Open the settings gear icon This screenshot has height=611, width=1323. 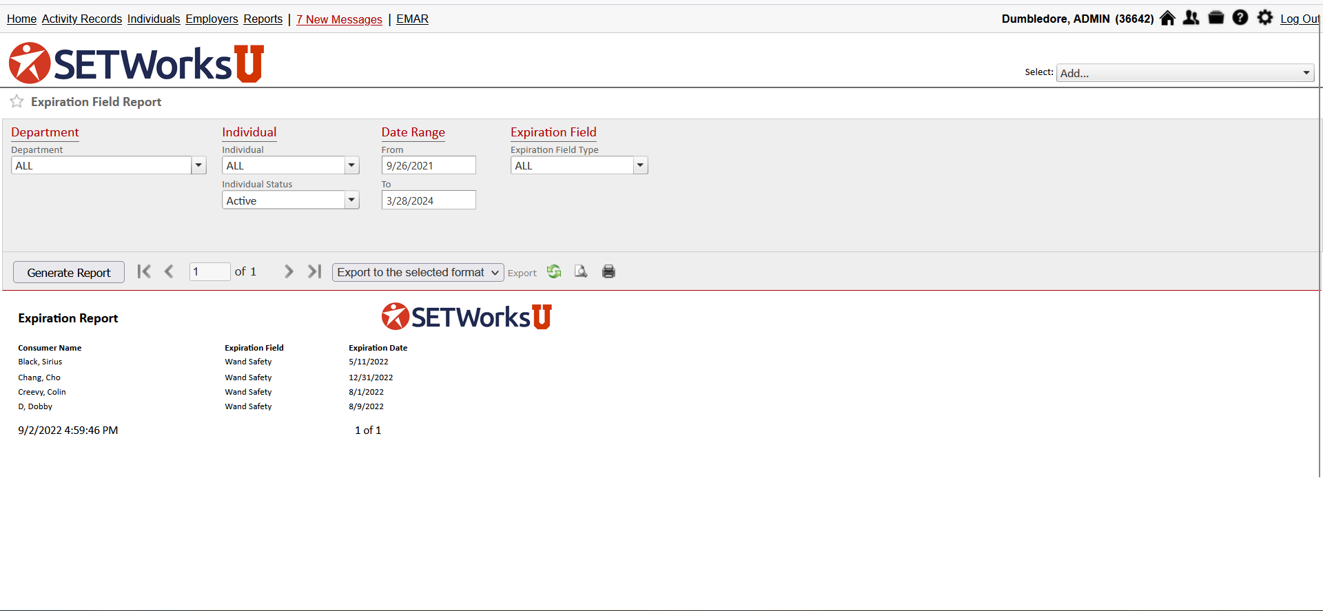(x=1265, y=18)
